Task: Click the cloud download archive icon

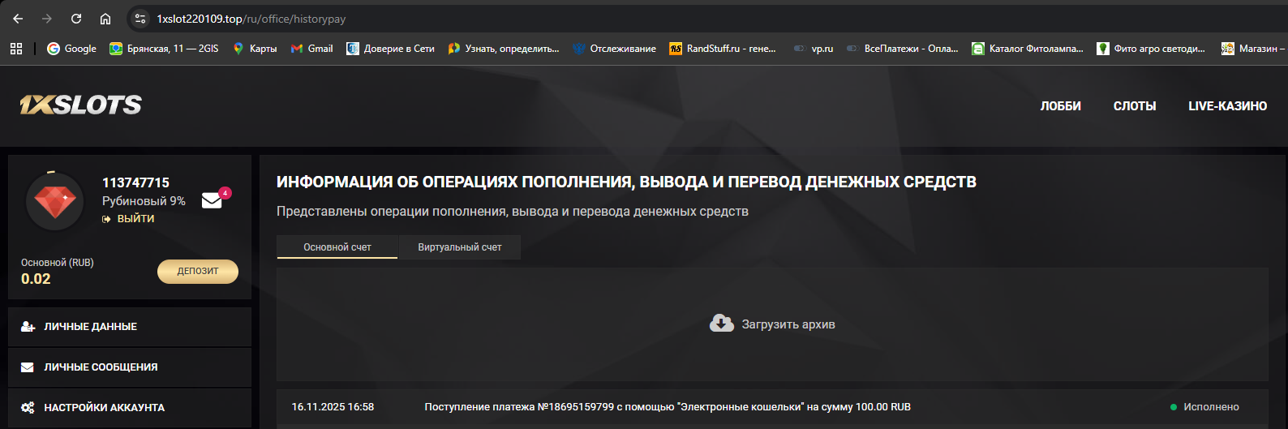Action: (x=721, y=324)
